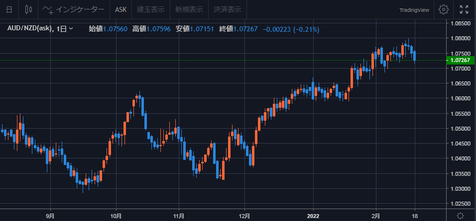This screenshot has width=476, height=221.
Task: Click the 2022 marker on the time axis
Action: click(x=313, y=216)
